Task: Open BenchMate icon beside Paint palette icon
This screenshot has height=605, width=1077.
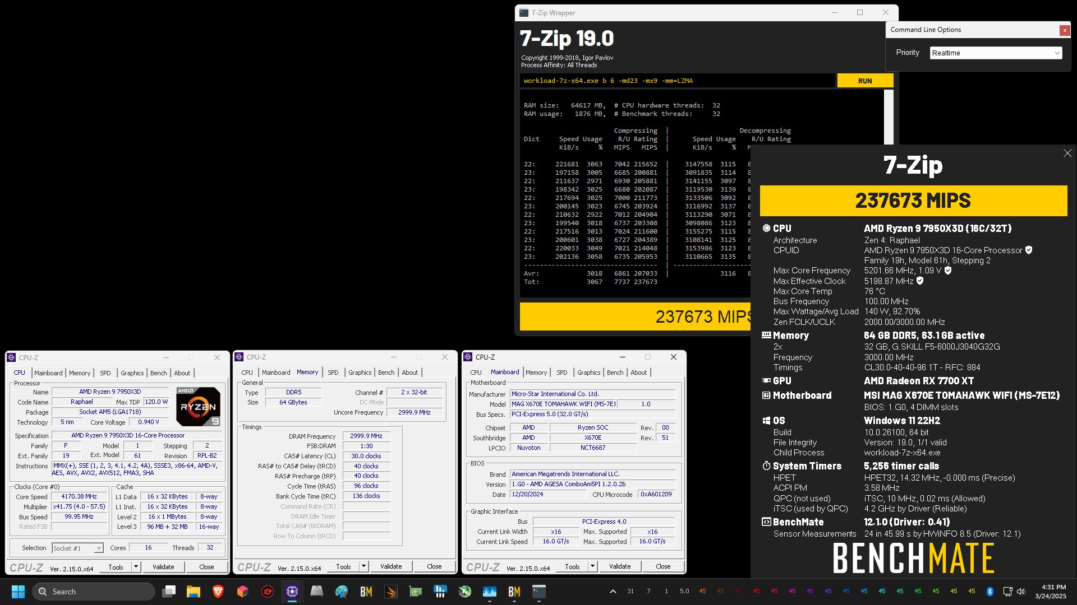Action: pos(366,592)
